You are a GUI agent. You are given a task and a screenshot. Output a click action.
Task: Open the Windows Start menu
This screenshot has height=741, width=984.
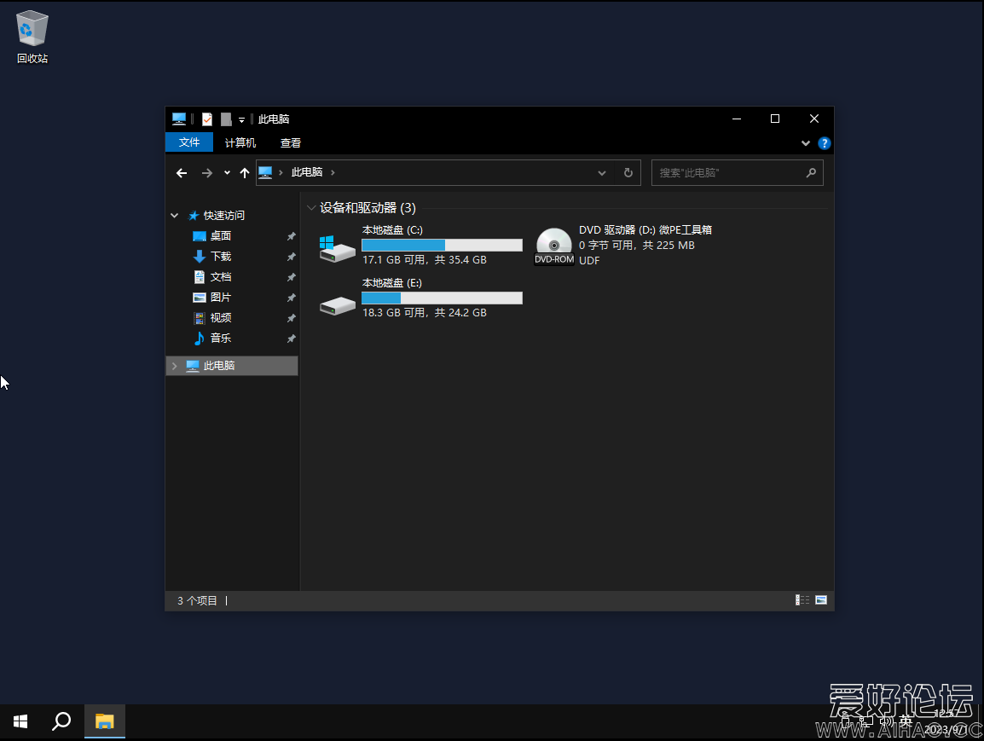point(20,721)
